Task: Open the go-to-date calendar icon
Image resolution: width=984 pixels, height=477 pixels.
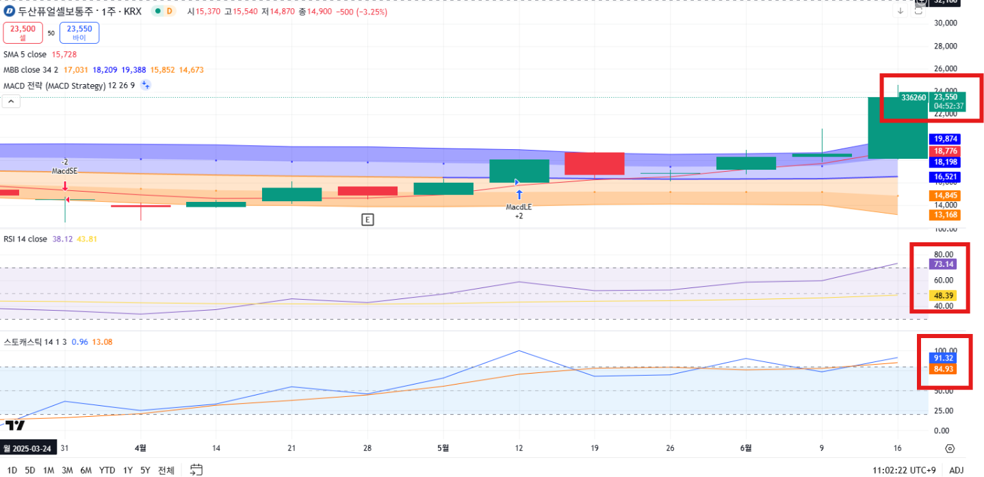Action: (196, 469)
